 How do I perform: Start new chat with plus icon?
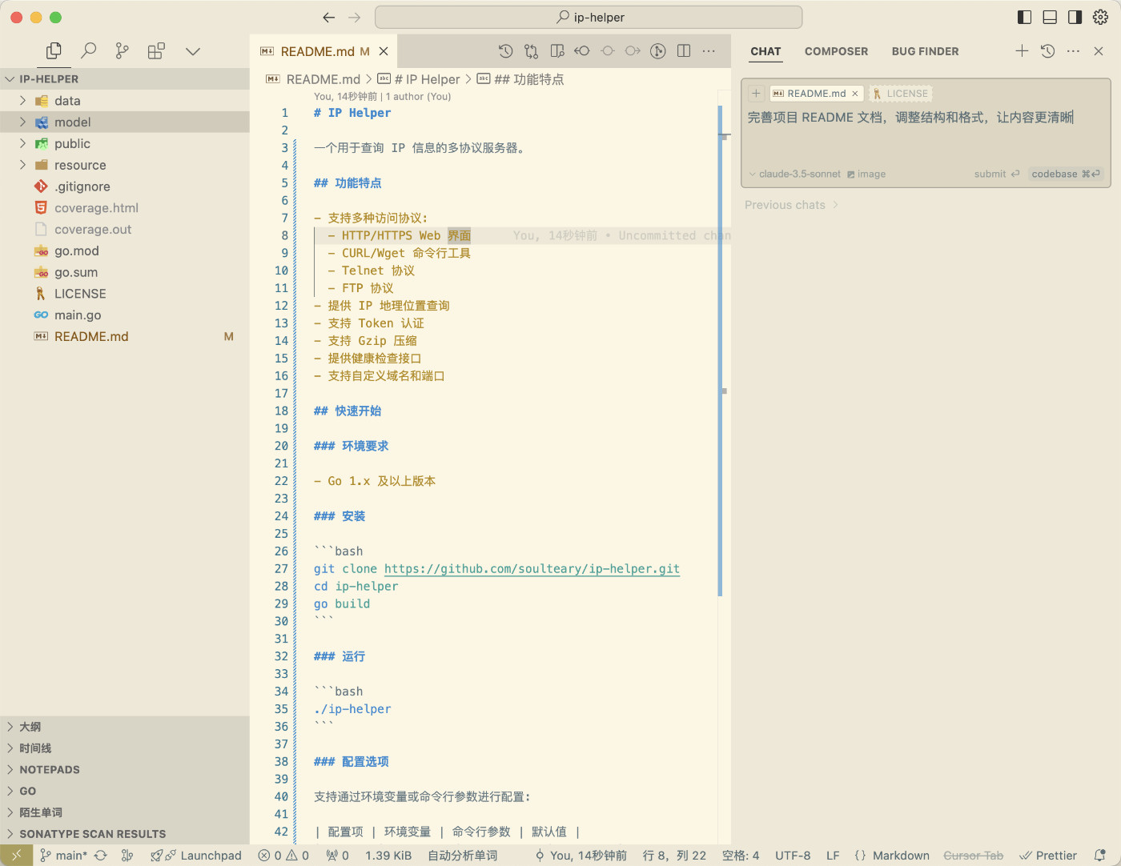(x=1022, y=51)
